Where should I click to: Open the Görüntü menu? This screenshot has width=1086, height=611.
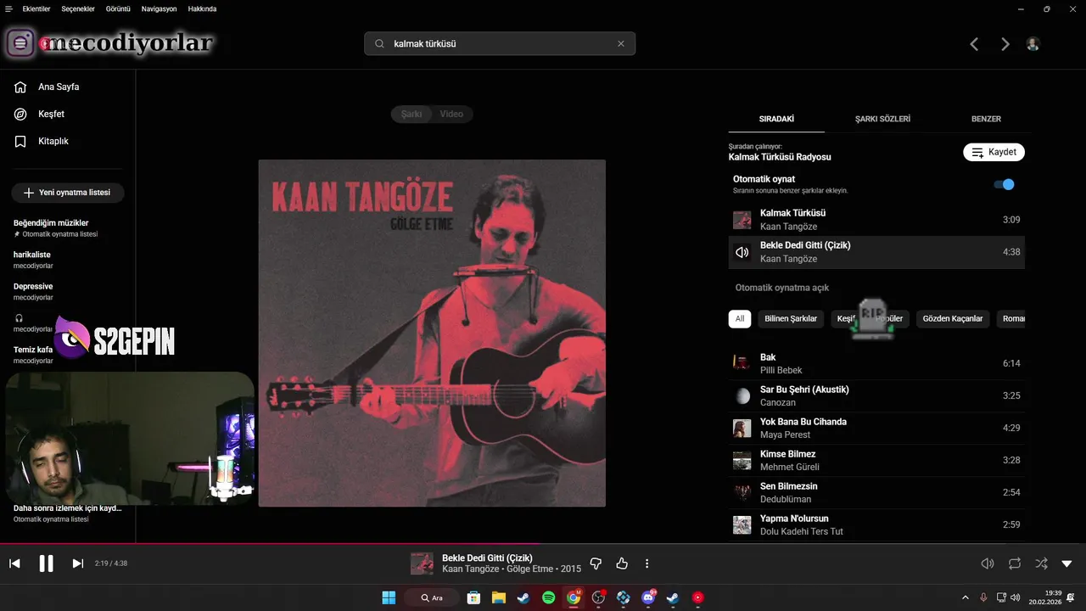click(x=118, y=8)
